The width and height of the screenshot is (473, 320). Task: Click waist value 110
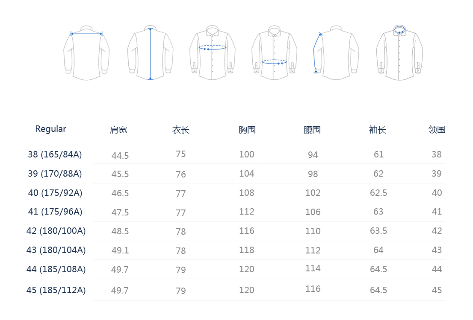click(x=313, y=231)
